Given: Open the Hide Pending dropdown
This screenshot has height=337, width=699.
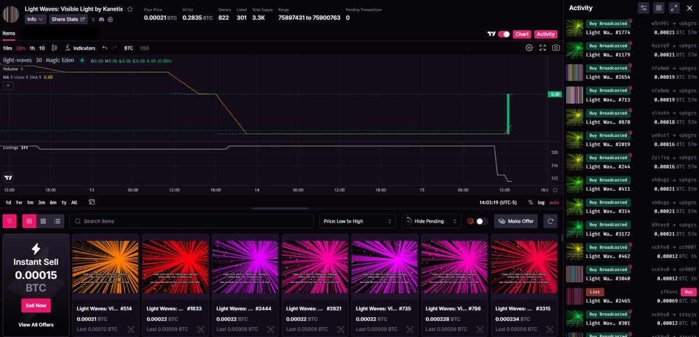Looking at the screenshot, I should click(432, 221).
